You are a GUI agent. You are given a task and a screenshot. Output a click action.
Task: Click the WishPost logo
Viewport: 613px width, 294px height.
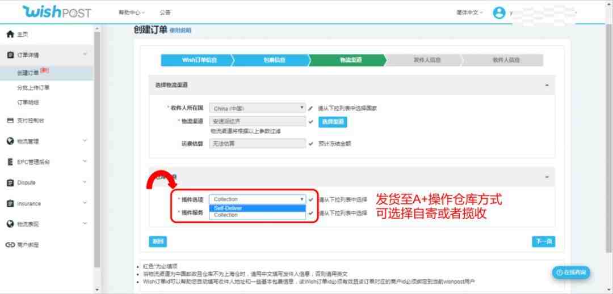[x=57, y=12]
